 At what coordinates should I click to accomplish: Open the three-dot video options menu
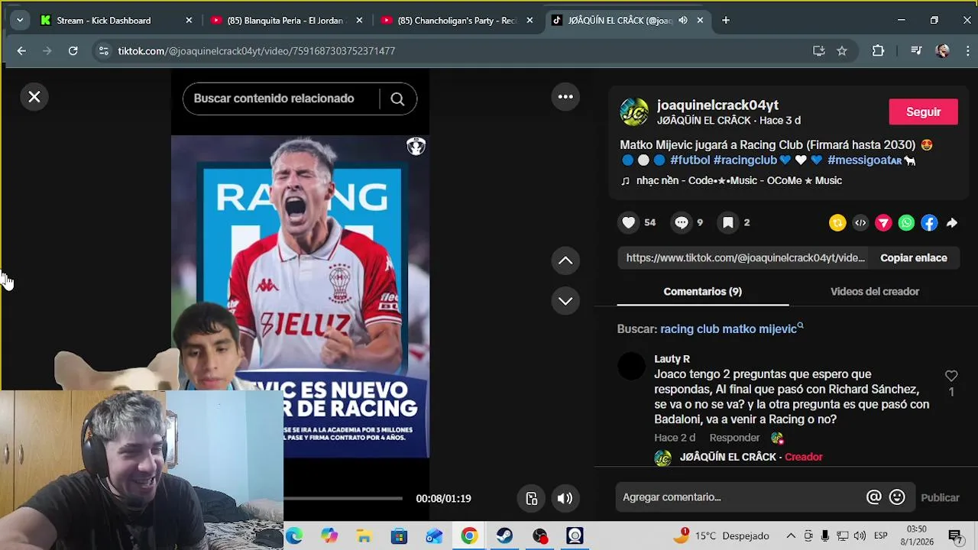tap(565, 96)
